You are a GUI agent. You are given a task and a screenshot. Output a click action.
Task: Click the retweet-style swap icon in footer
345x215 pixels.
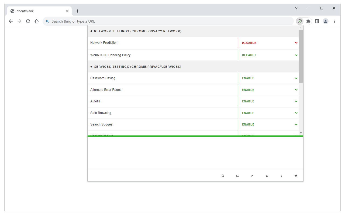237,176
